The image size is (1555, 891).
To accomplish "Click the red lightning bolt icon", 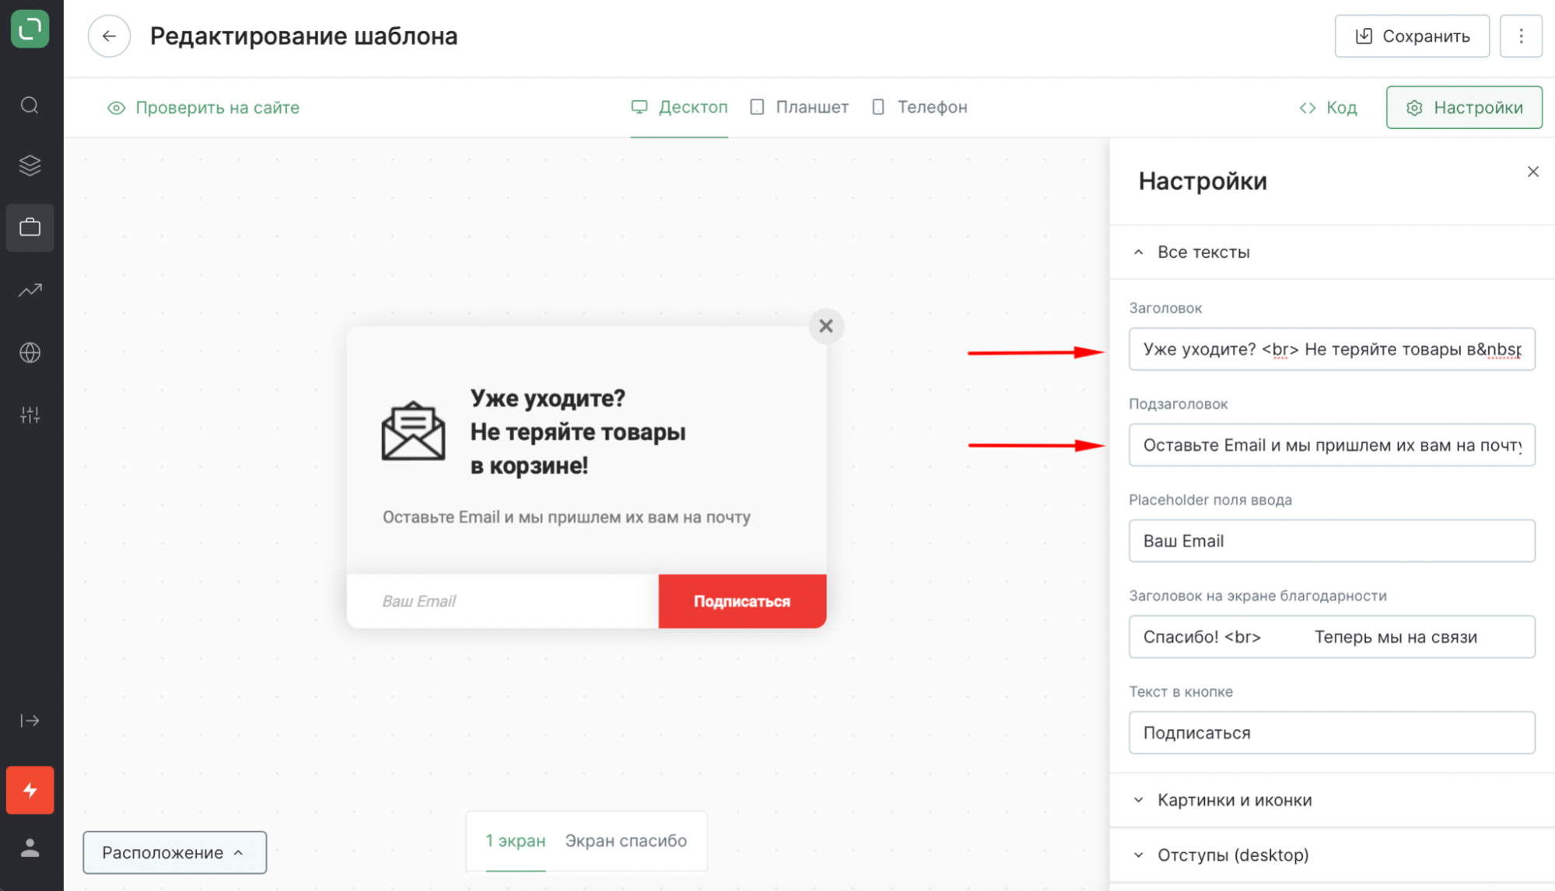I will [30, 790].
